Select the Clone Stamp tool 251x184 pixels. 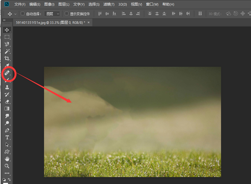click(x=7, y=87)
